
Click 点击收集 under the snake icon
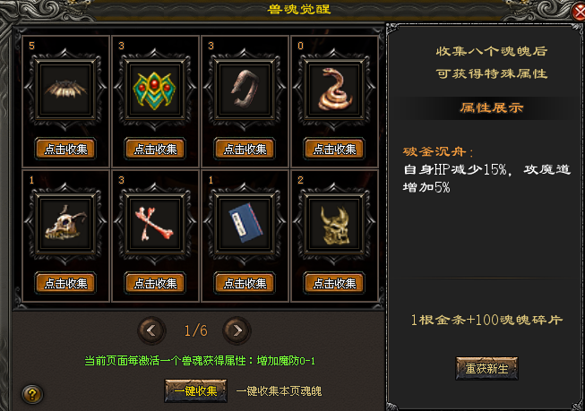(334, 150)
